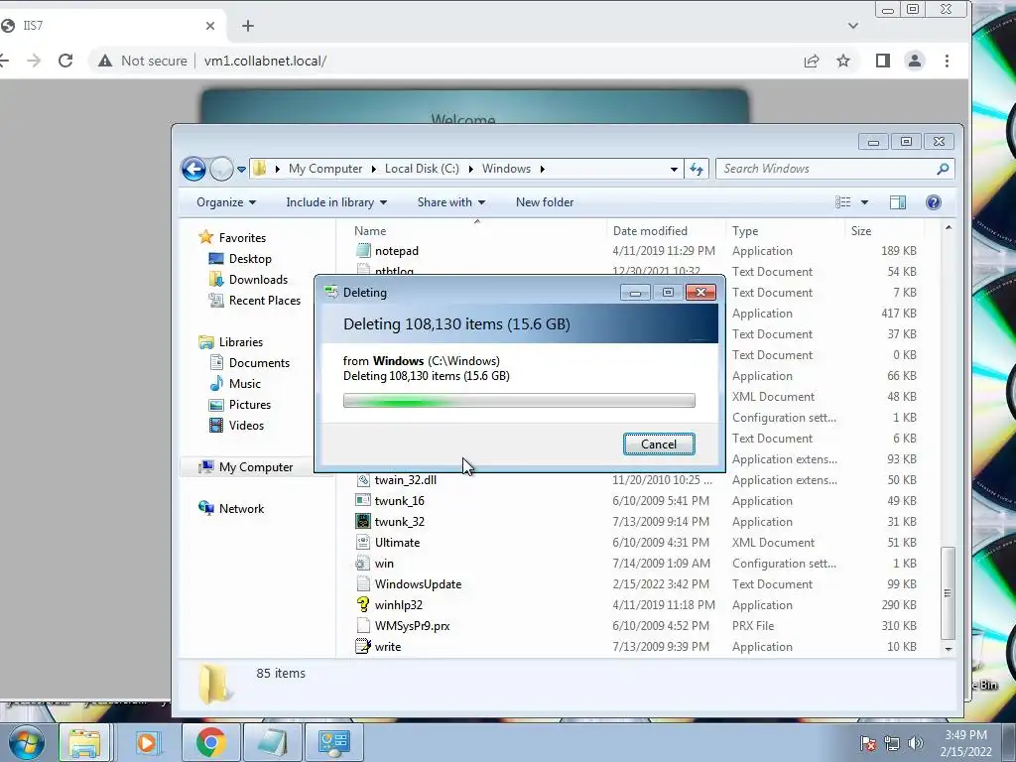The height and width of the screenshot is (762, 1016).
Task: Expand arrow after Local Disk (C:) breadcrumb
Action: click(x=470, y=169)
